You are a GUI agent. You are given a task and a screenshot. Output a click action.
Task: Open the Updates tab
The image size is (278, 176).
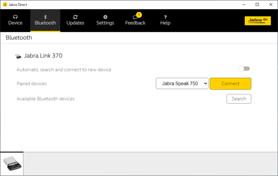pos(75,20)
